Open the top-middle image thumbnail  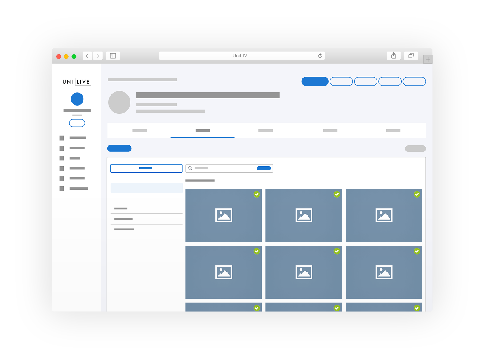coord(304,215)
